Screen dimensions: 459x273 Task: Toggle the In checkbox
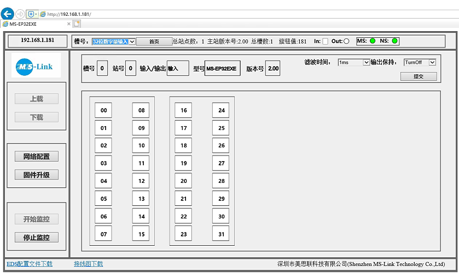click(x=325, y=41)
